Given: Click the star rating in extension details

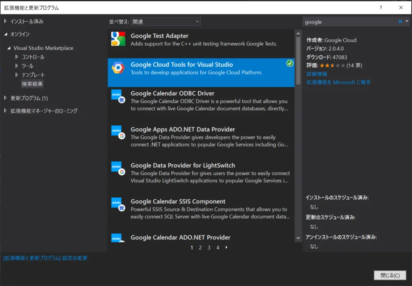Looking at the screenshot, I should 332,65.
